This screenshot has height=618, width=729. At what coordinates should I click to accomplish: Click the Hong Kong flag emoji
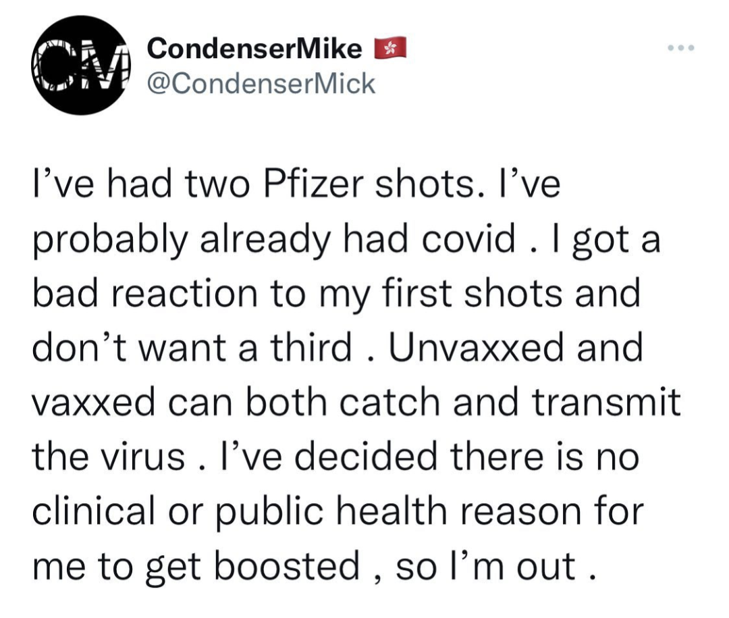pyautogui.click(x=390, y=47)
